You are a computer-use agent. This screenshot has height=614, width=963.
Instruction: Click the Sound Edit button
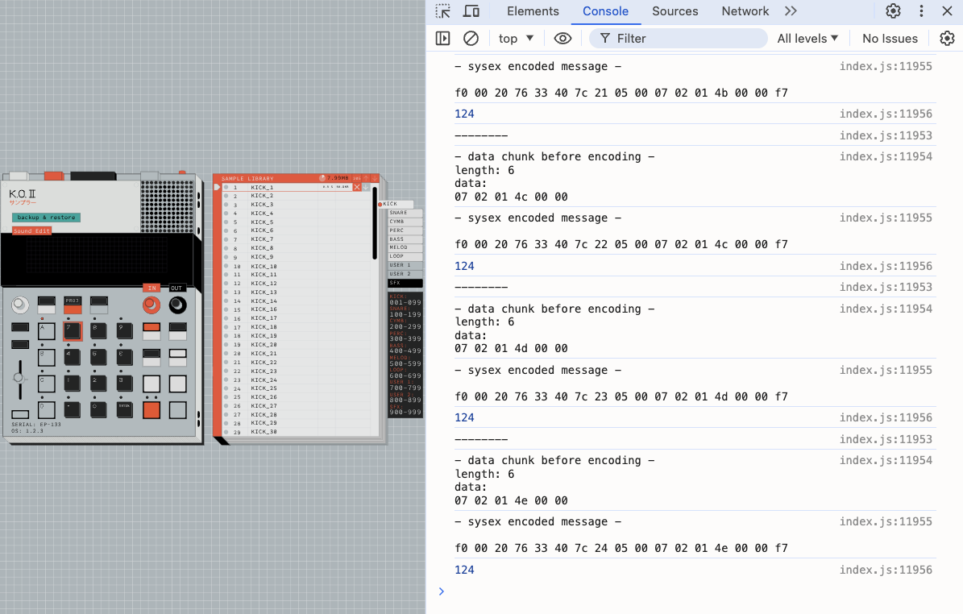coord(32,231)
